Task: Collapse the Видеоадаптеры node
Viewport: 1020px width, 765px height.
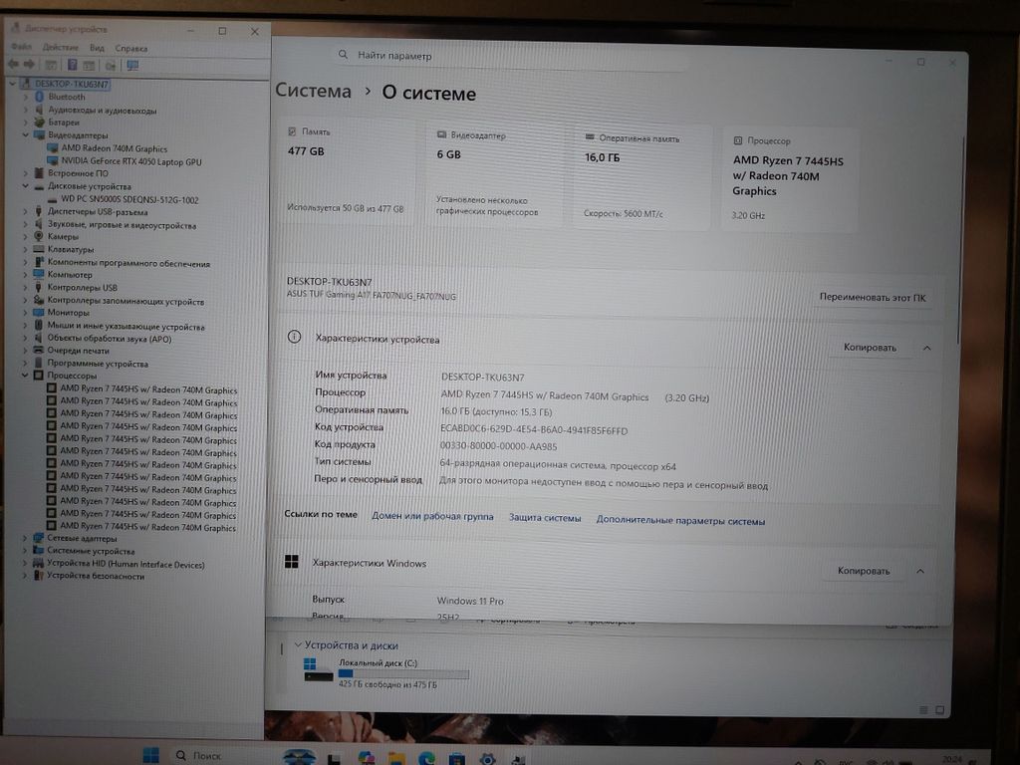Action: pyautogui.click(x=25, y=135)
